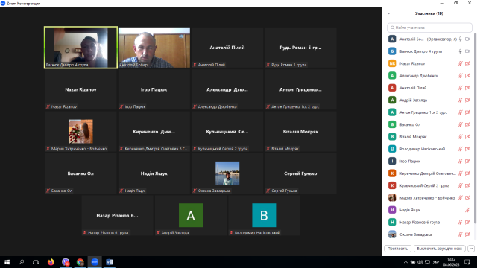This screenshot has height=268, width=477.
Task: Click muted microphone icon beside Nazar Rizanov
Action: tap(461, 63)
